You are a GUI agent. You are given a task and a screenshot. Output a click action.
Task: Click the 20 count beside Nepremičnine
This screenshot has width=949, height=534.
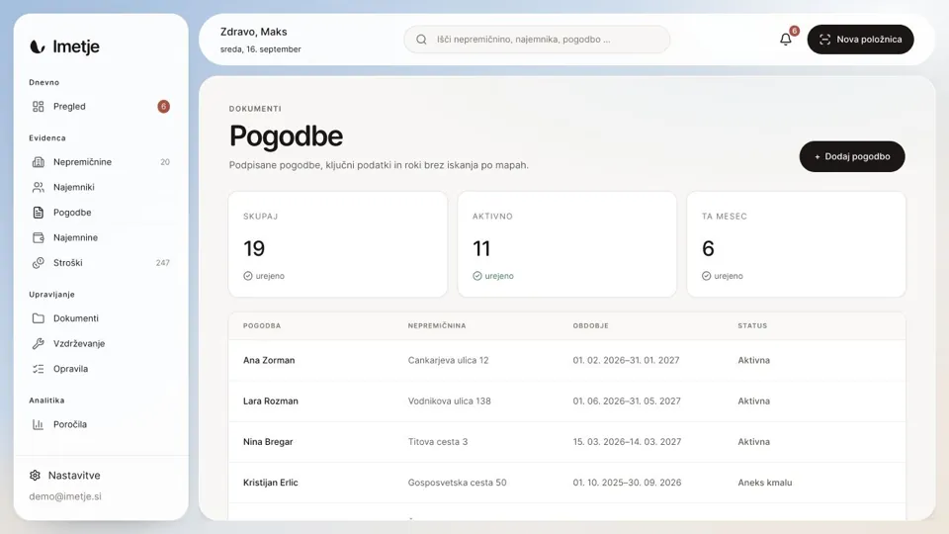pyautogui.click(x=165, y=162)
